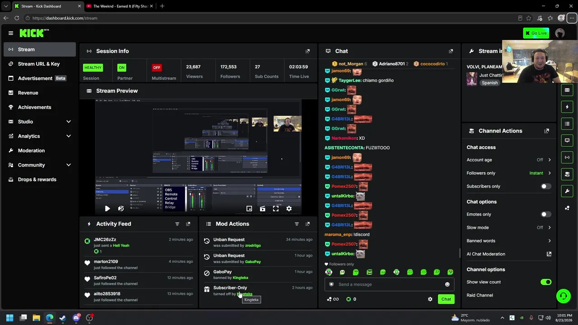Viewport: 578px width, 325px height.
Task: Open AI Chat Moderation external link
Action: [x=549, y=254]
